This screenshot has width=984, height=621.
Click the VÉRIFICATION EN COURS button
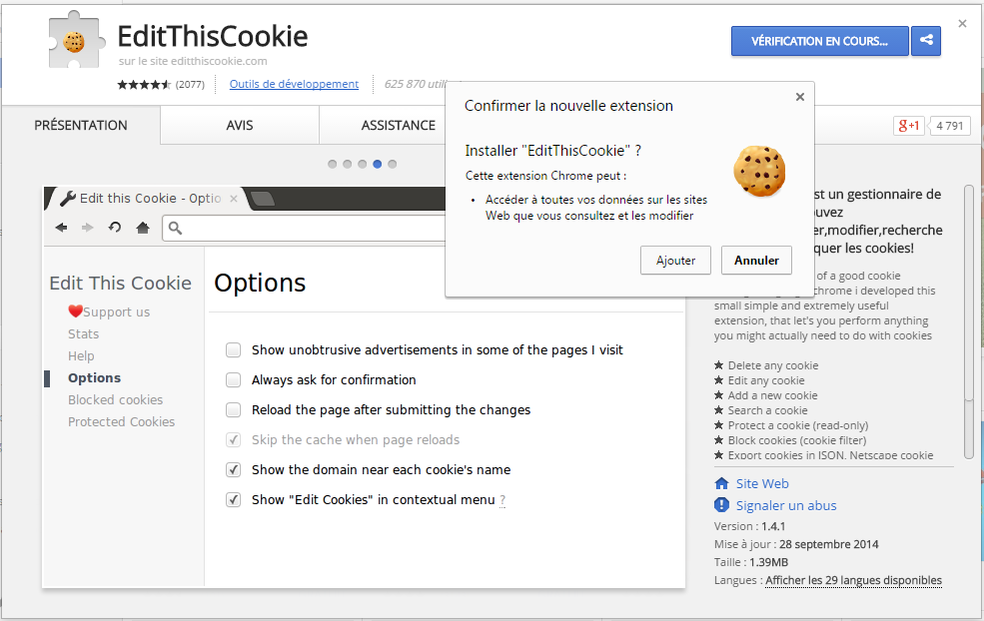click(819, 41)
